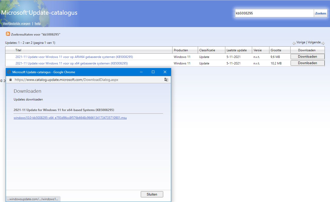Image resolution: width=330 pixels, height=202 pixels.
Task: Click the Microsoft Update-catalogus site title
Action: pyautogui.click(x=39, y=13)
